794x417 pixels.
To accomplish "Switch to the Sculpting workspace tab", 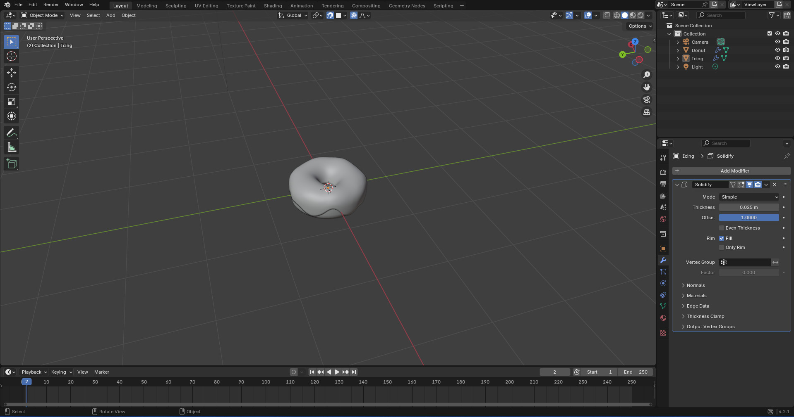I will point(176,6).
